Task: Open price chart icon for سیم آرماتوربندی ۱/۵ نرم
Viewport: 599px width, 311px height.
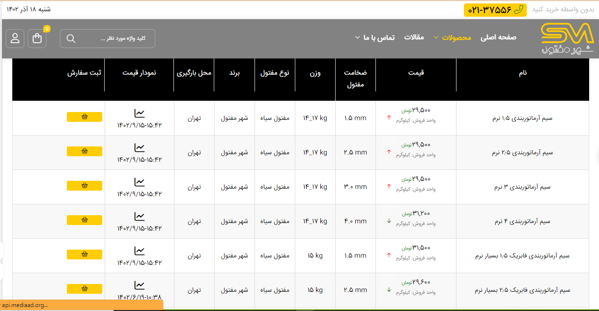Action: (140, 113)
